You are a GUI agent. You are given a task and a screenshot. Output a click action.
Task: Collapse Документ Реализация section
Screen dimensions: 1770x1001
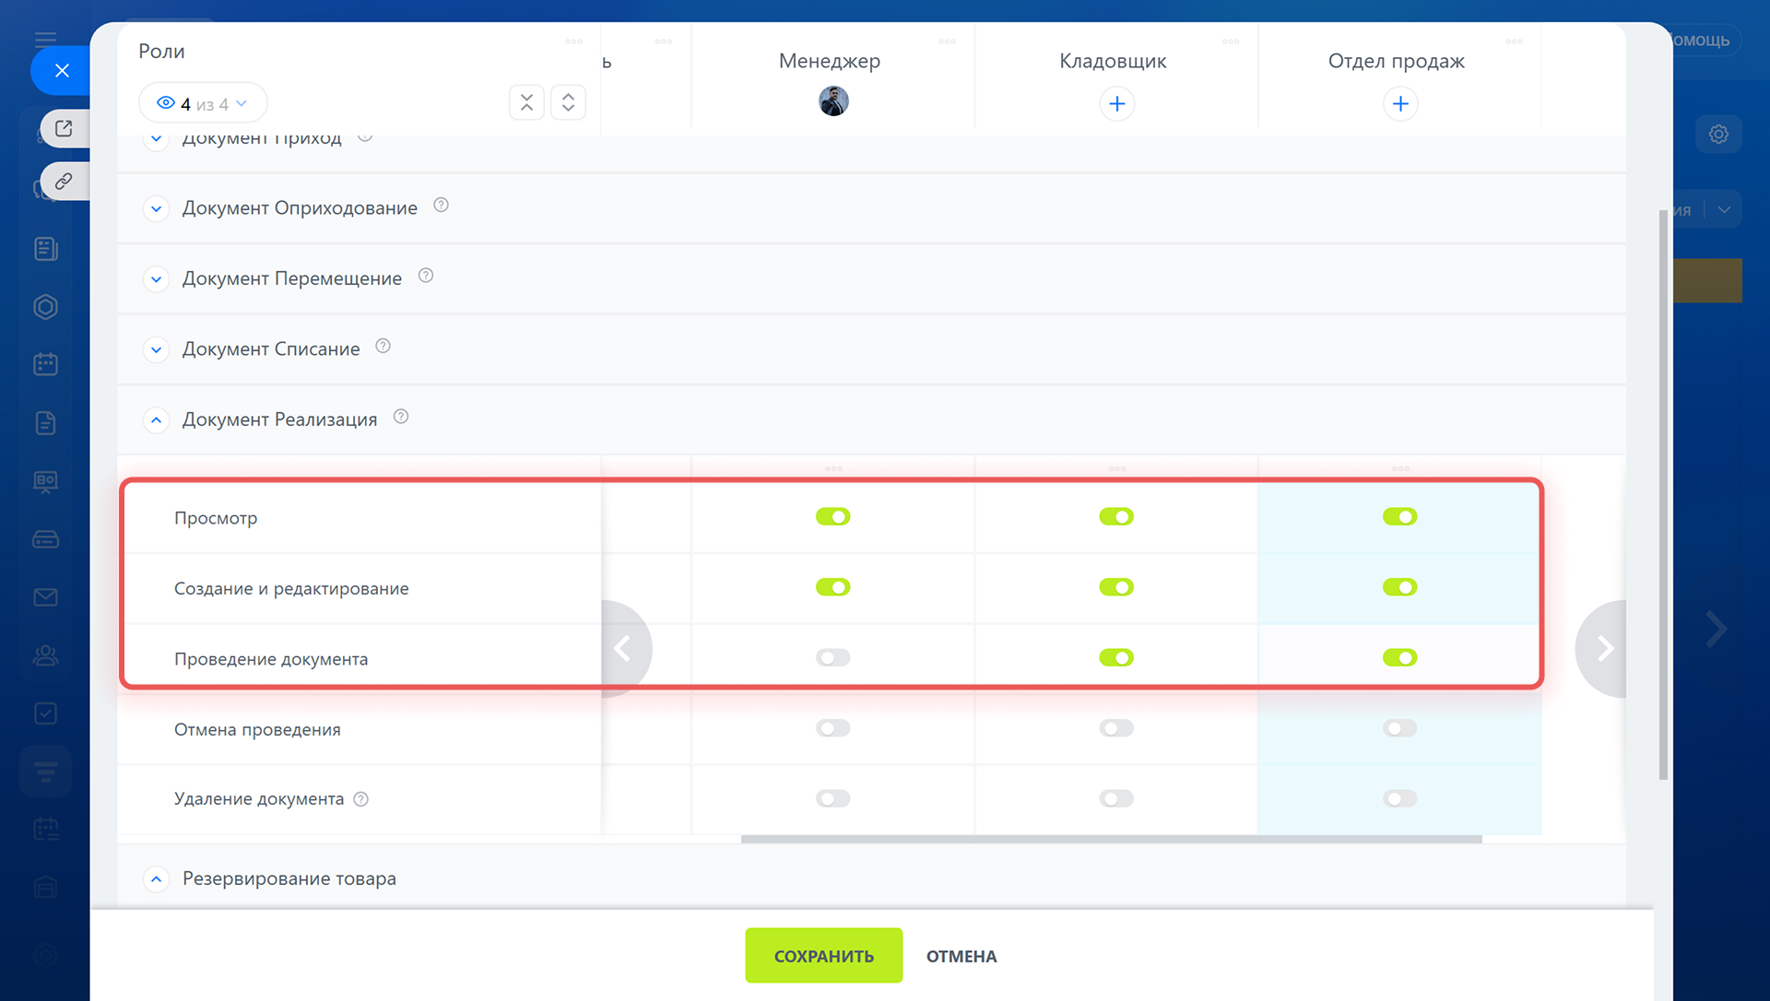157,420
